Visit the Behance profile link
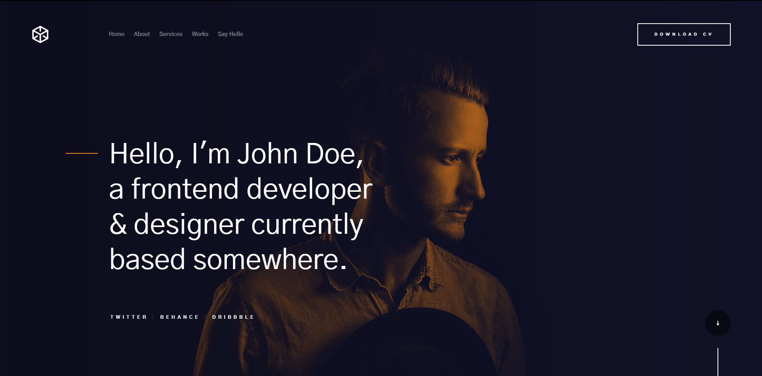Image resolution: width=762 pixels, height=376 pixels. click(x=180, y=317)
